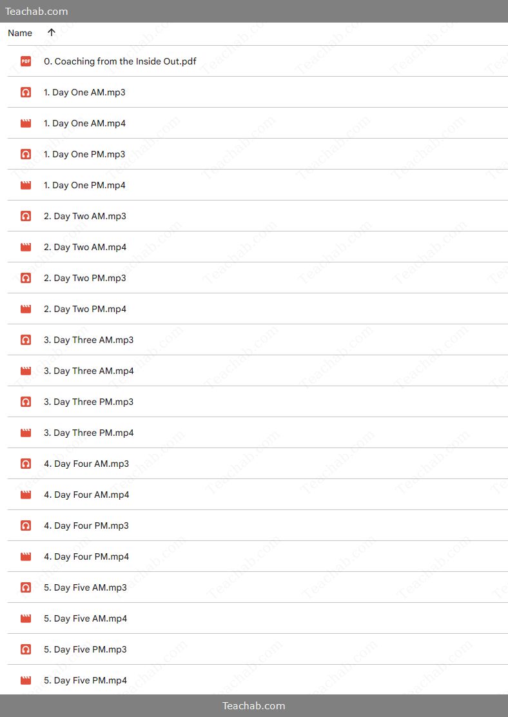Sort files by the Name column header
Image resolution: width=508 pixels, height=717 pixels.
pyautogui.click(x=19, y=33)
